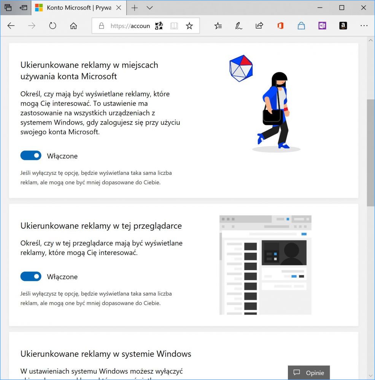Open the Amazon Assistant extension
This screenshot has width=375, height=380.
[x=343, y=26]
